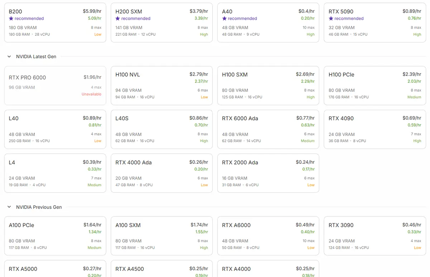Pick the A100 PCIe GPU card
The image size is (430, 277).
pyautogui.click(x=55, y=236)
